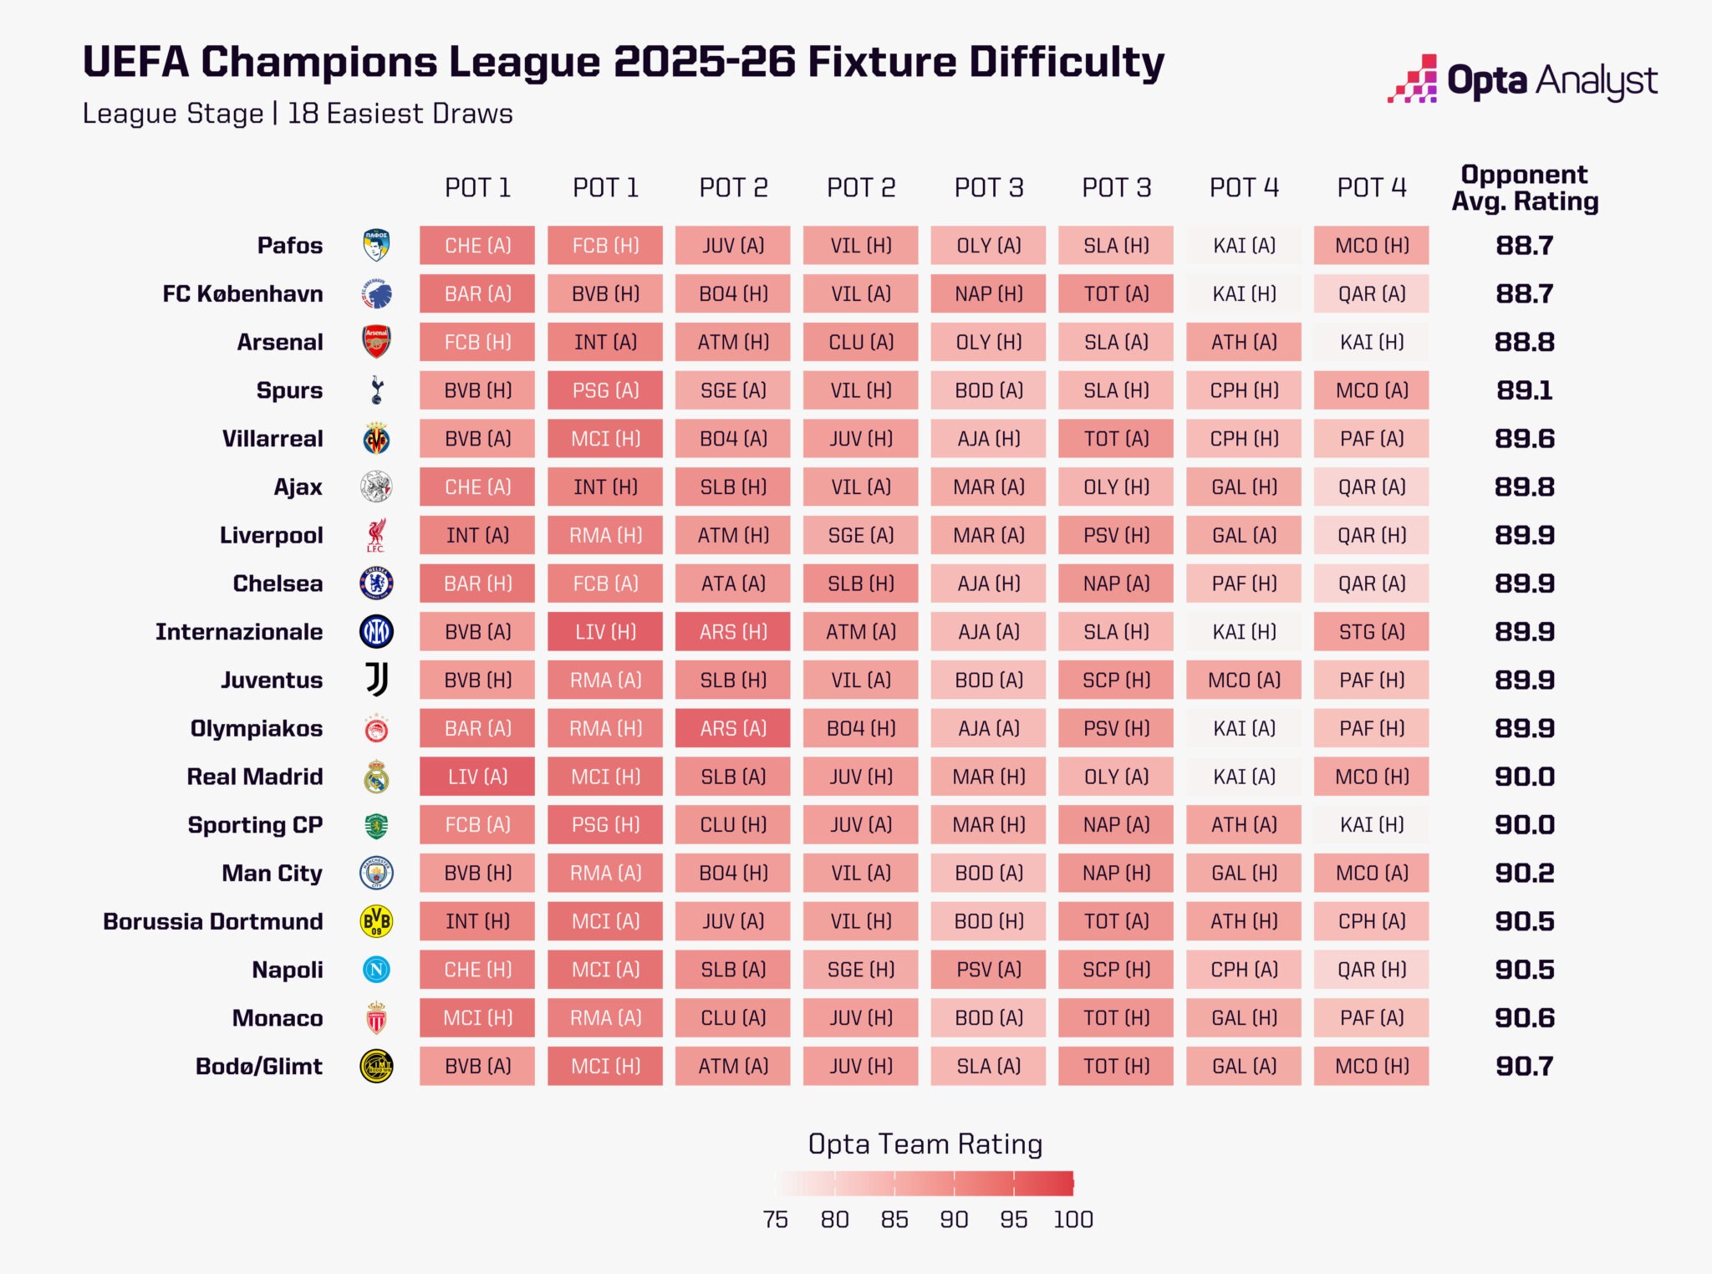The height and width of the screenshot is (1274, 1712).
Task: Select Pafos's CHE (A) fixture cell
Action: [477, 246]
